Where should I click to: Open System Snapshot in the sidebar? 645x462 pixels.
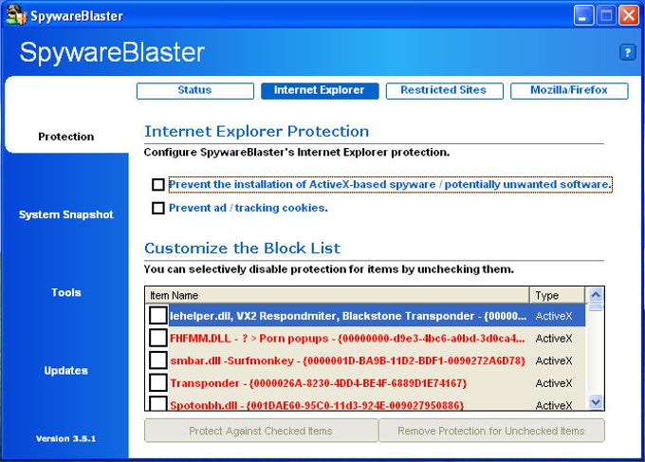(x=65, y=214)
